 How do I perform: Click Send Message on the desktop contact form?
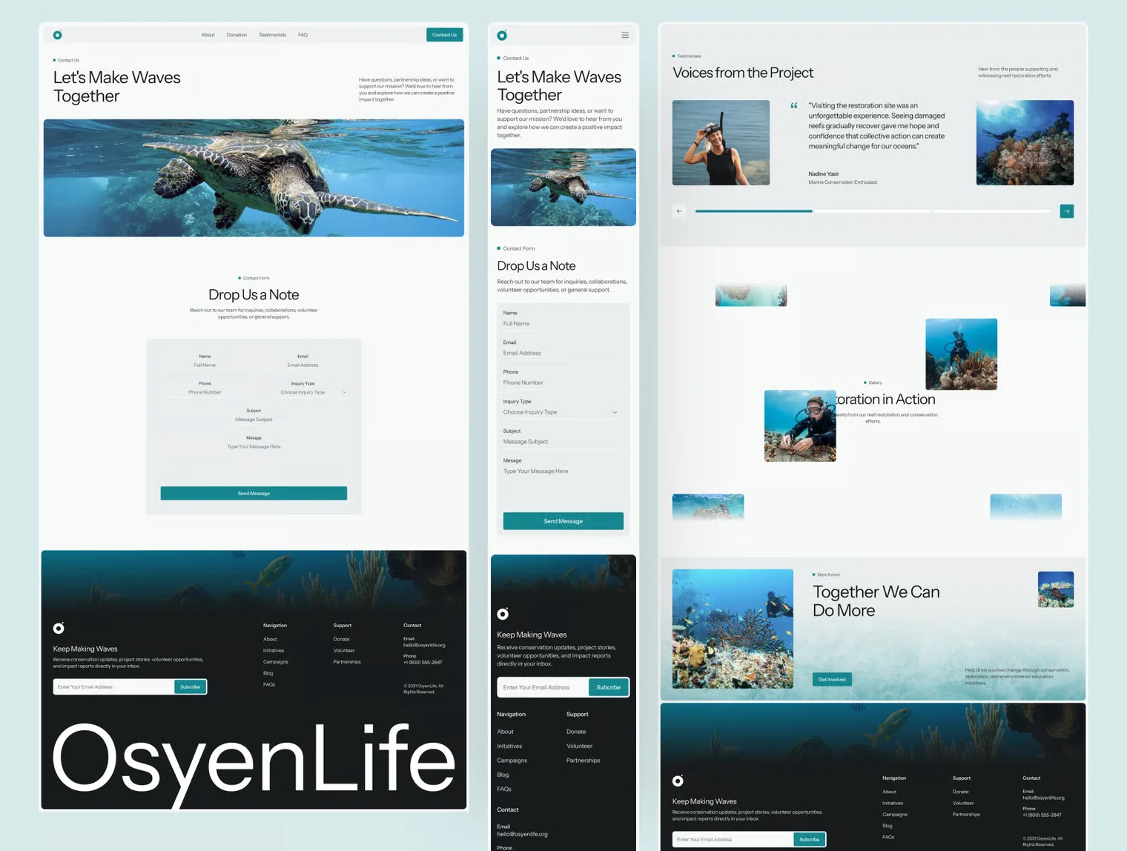pos(254,493)
